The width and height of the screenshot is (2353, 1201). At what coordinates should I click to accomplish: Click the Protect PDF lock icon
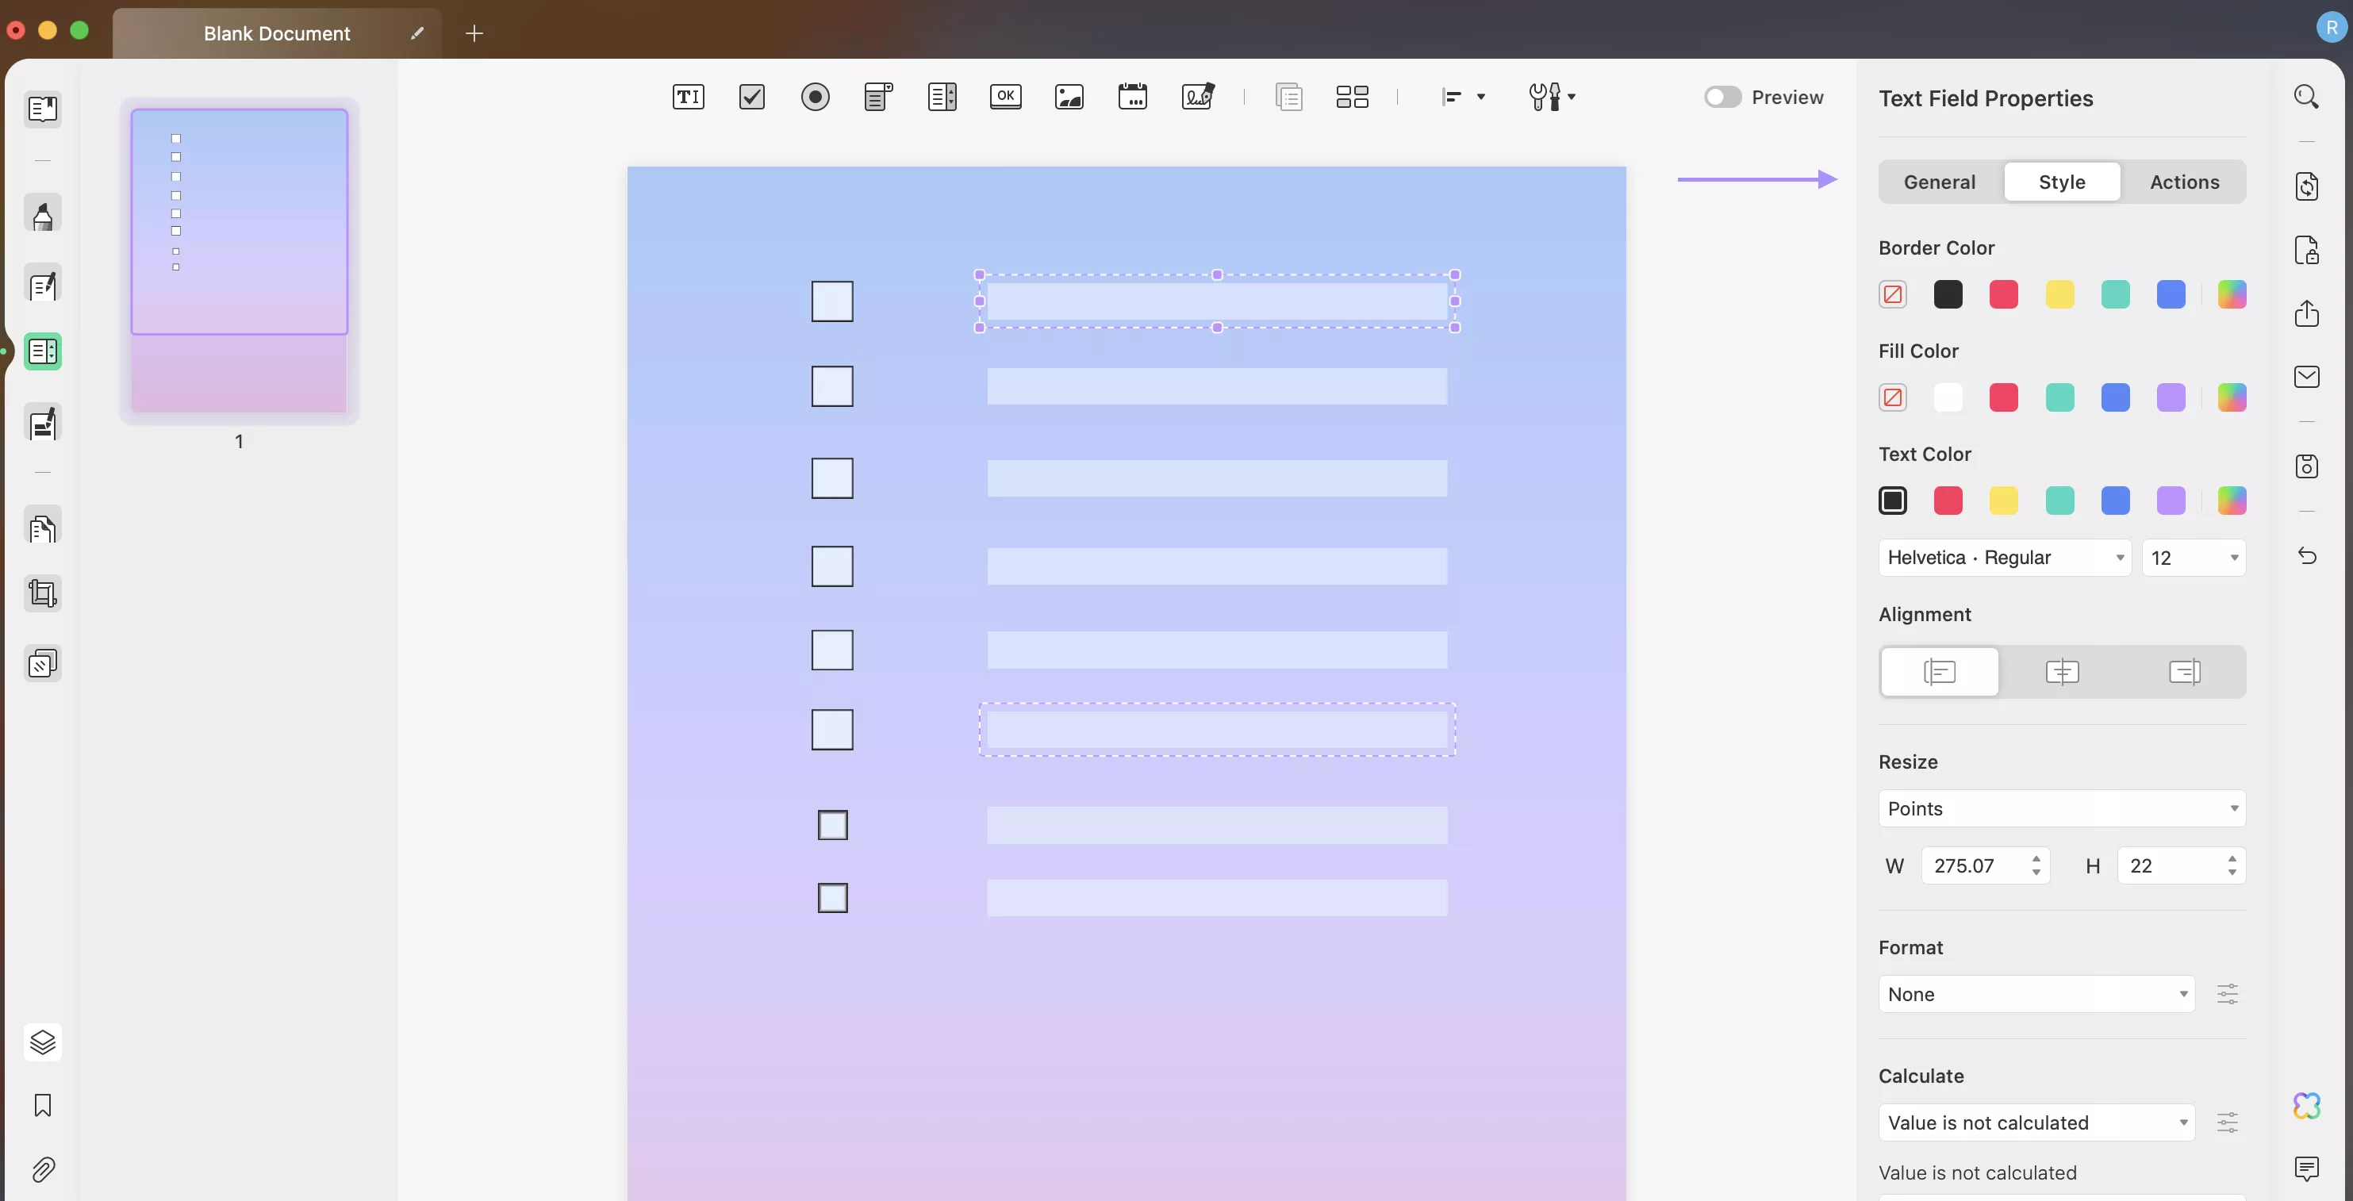tap(2306, 249)
